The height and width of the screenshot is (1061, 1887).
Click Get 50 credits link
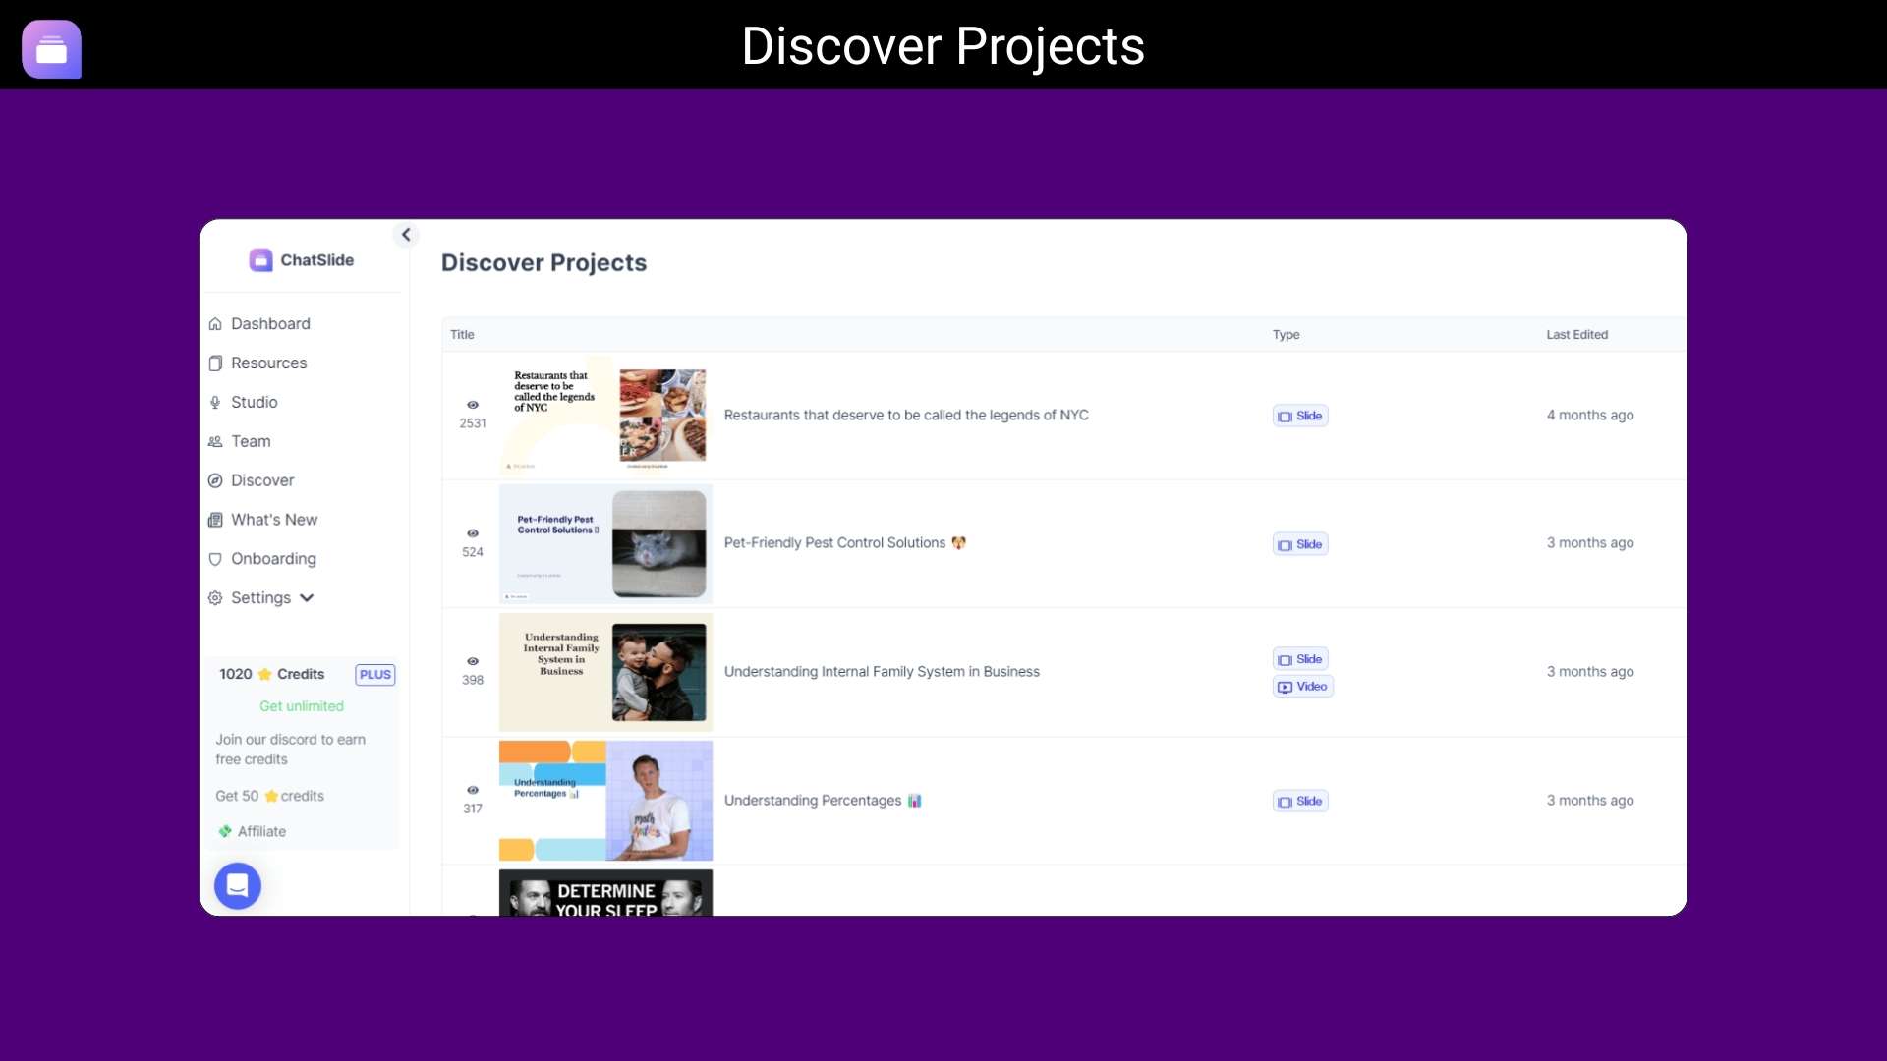[269, 796]
